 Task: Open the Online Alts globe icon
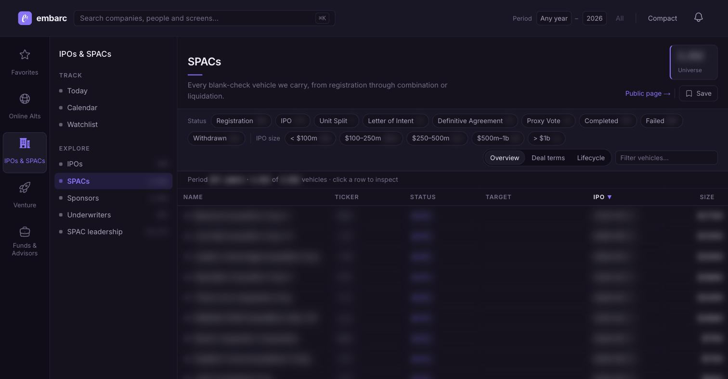coord(25,99)
